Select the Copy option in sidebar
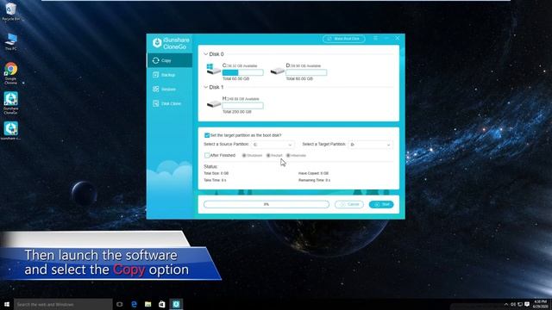 pos(170,60)
